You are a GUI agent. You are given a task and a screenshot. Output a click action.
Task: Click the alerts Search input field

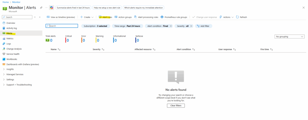[x=62, y=26]
